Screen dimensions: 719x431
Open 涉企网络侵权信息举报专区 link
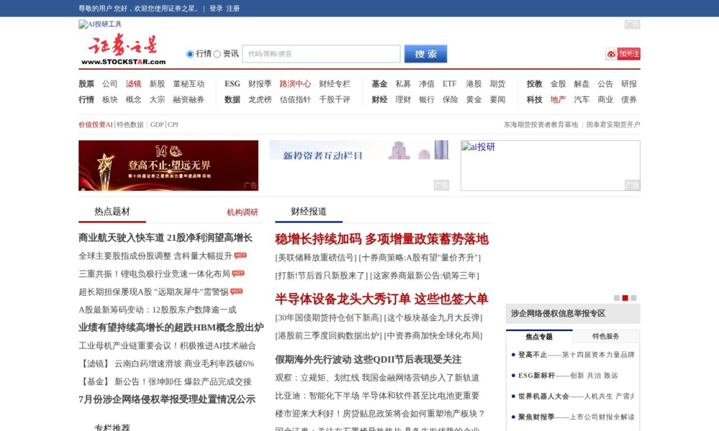pos(558,313)
